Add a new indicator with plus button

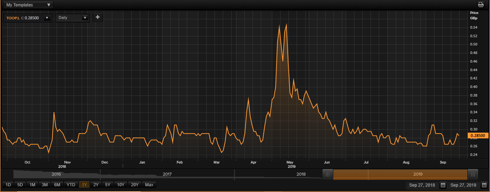point(98,17)
